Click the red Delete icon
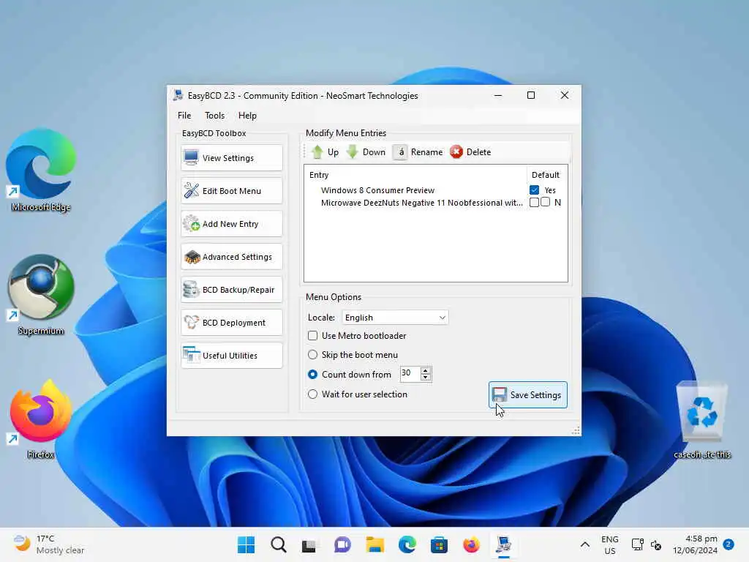 tap(456, 152)
